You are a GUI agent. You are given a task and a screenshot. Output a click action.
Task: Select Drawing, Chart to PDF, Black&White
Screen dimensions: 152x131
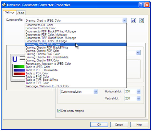pyautogui.click(x=76, y=48)
